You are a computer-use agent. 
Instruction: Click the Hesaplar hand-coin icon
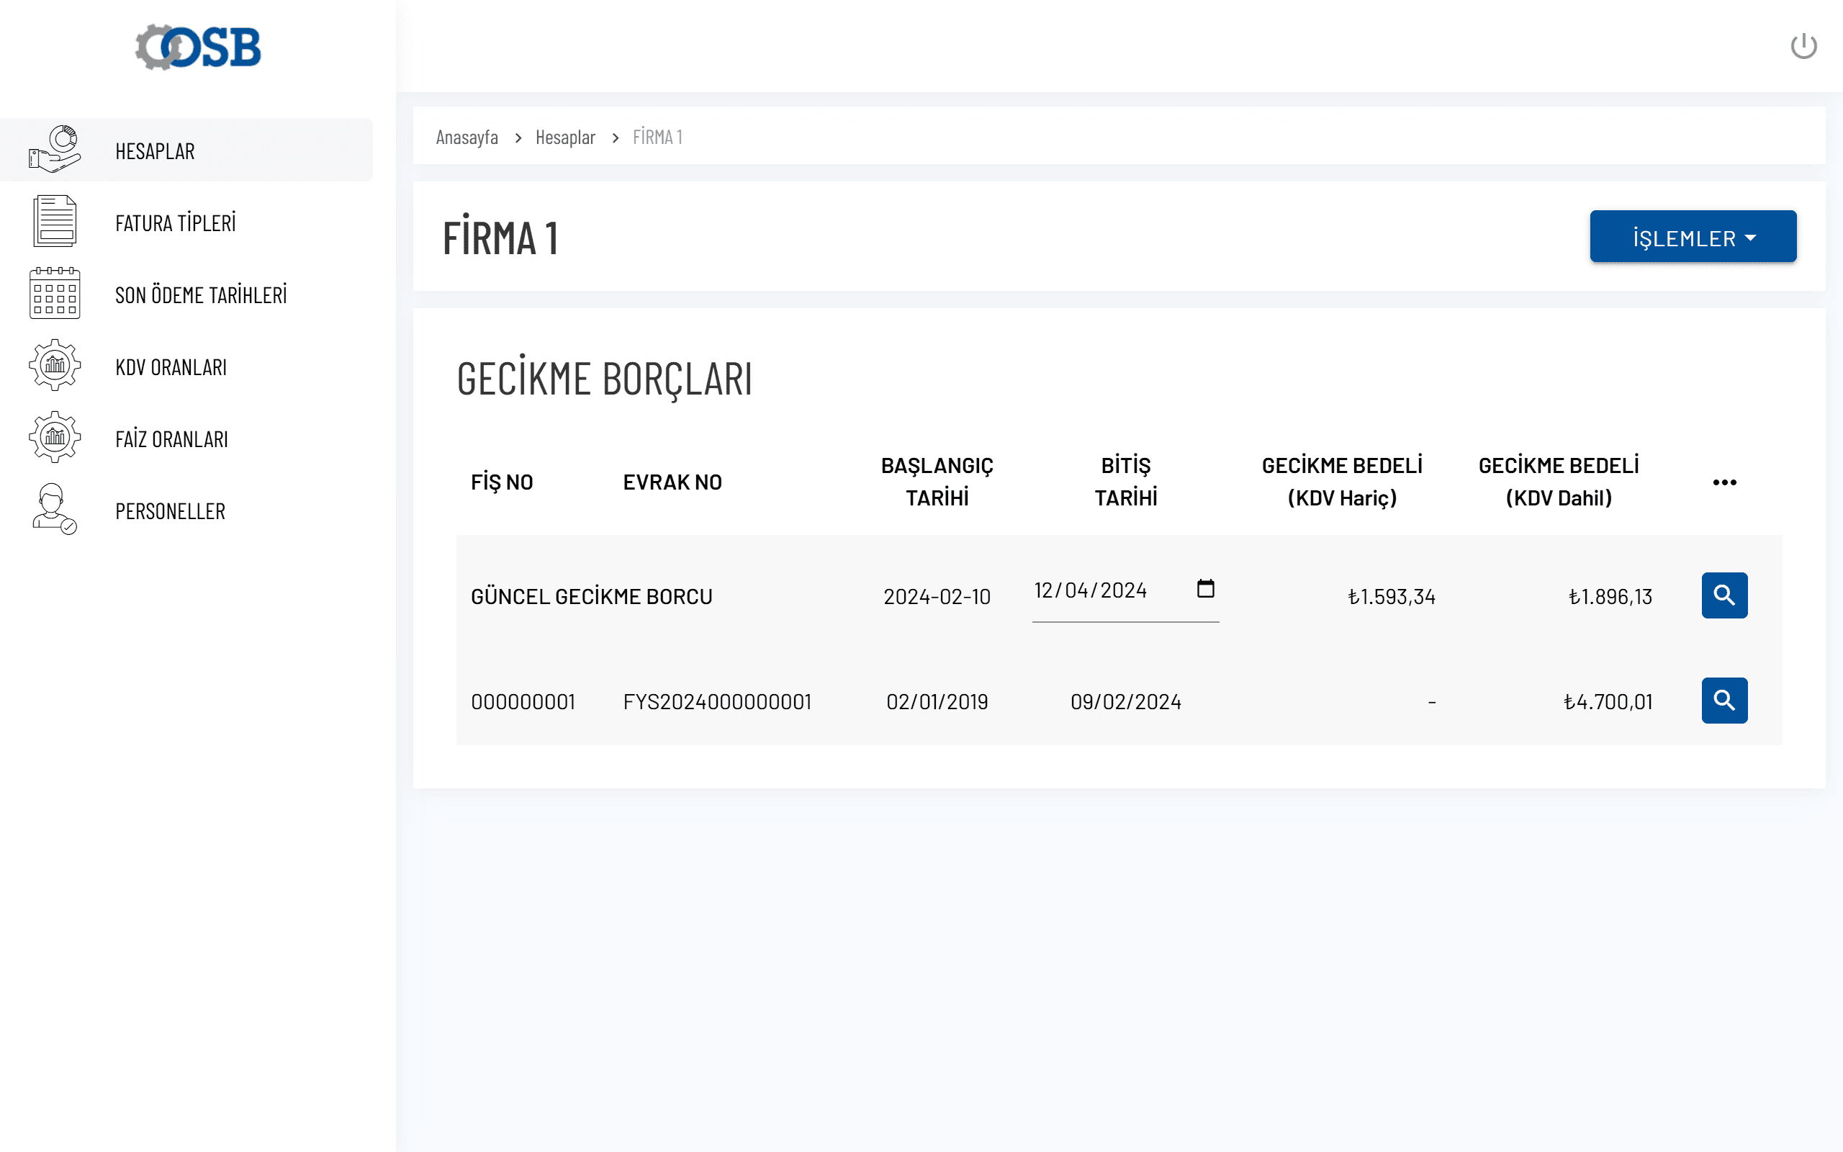tap(54, 149)
